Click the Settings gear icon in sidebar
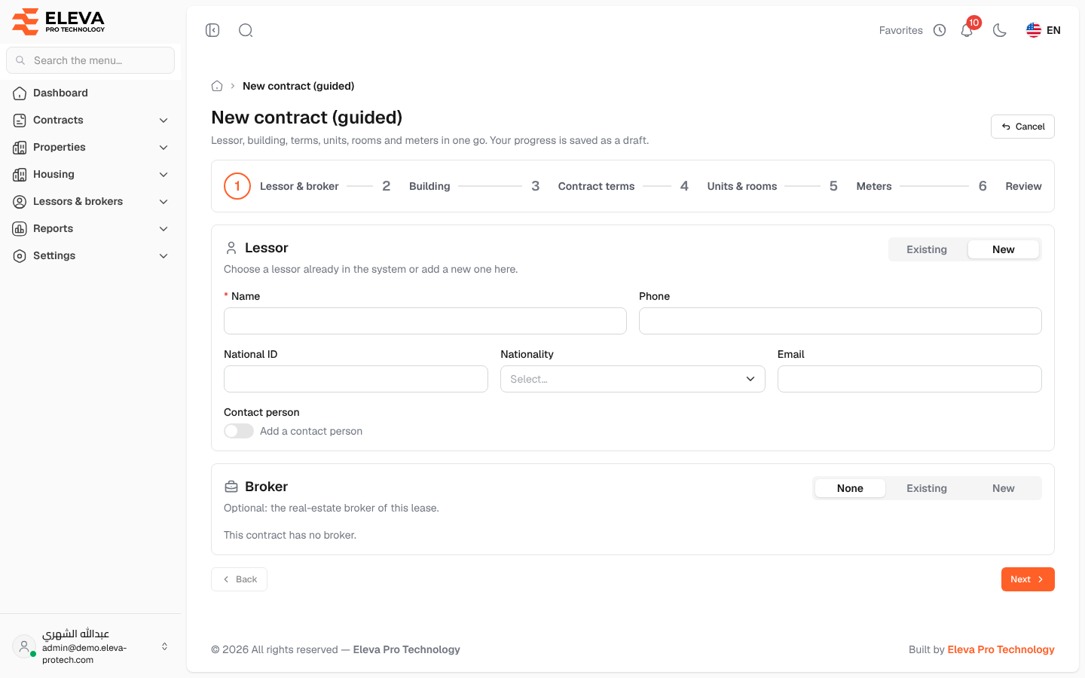The height and width of the screenshot is (678, 1085). click(x=20, y=256)
